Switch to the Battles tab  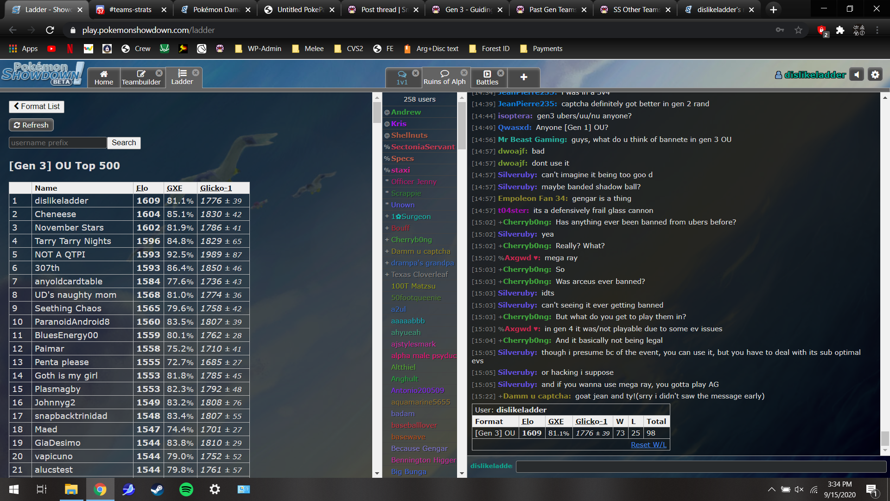tap(487, 77)
